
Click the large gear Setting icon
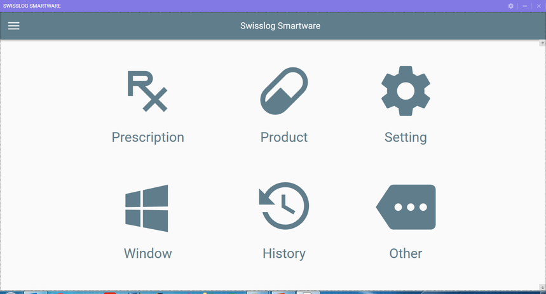point(406,91)
